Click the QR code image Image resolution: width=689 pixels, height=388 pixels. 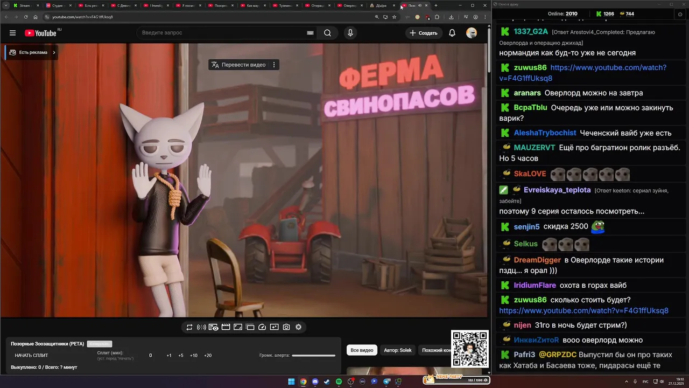470,349
